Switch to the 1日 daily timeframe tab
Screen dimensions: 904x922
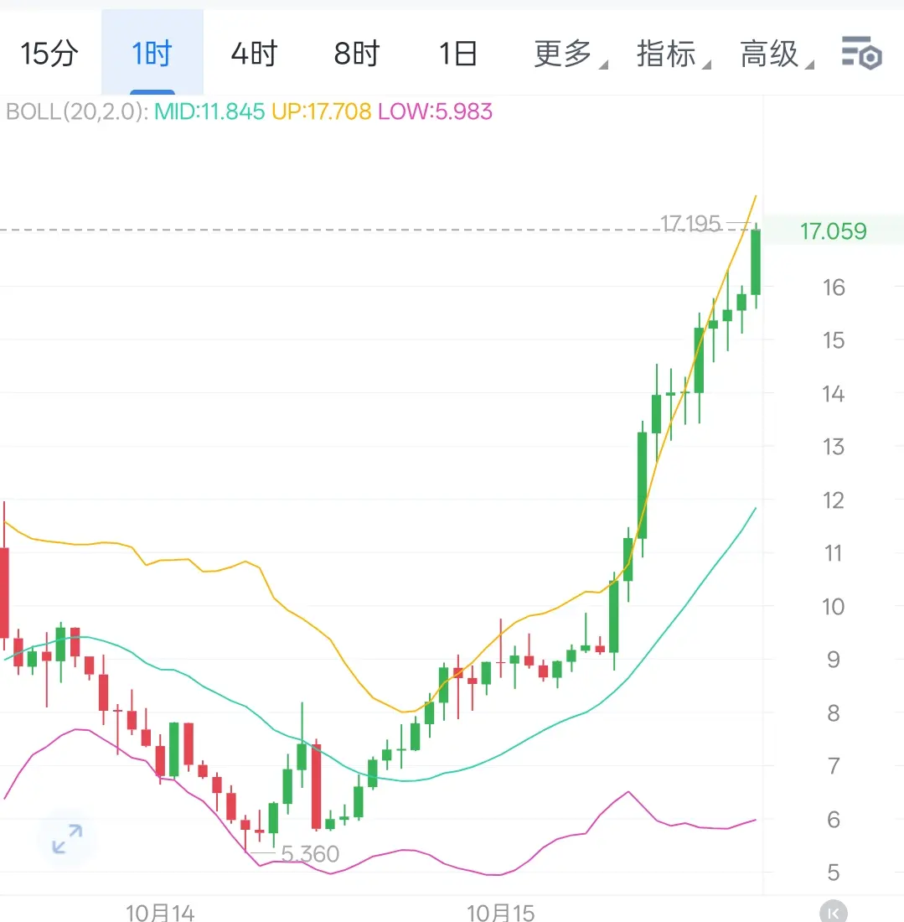click(458, 54)
